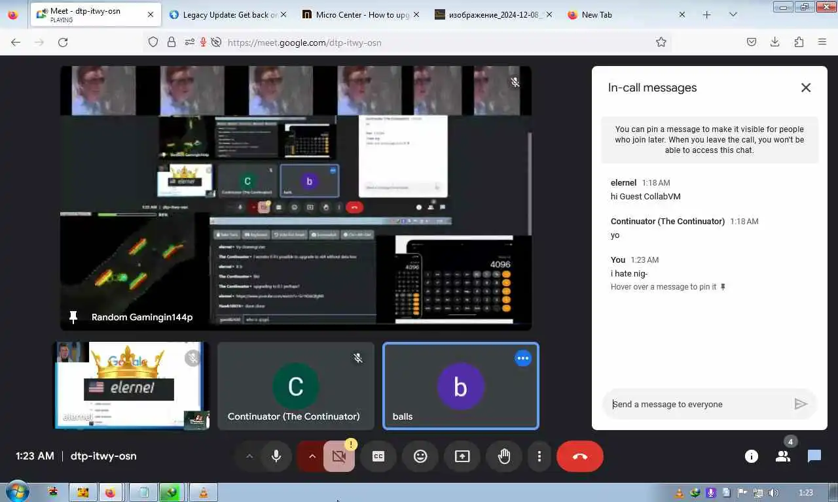
Task: Open a new browser tab with plus
Action: (x=706, y=14)
